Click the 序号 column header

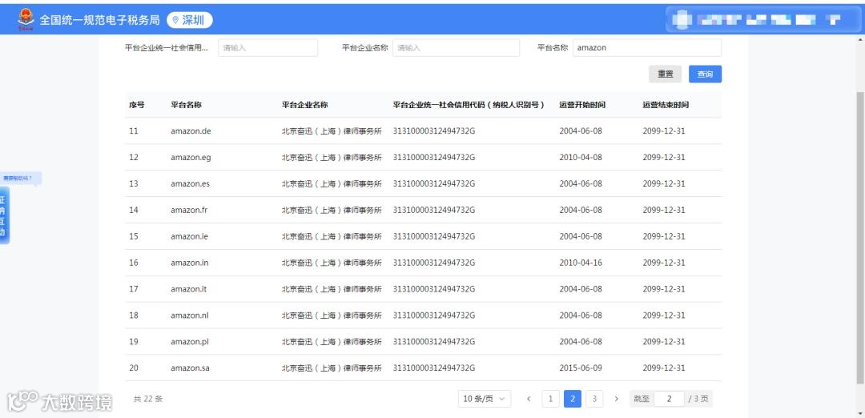coord(137,105)
